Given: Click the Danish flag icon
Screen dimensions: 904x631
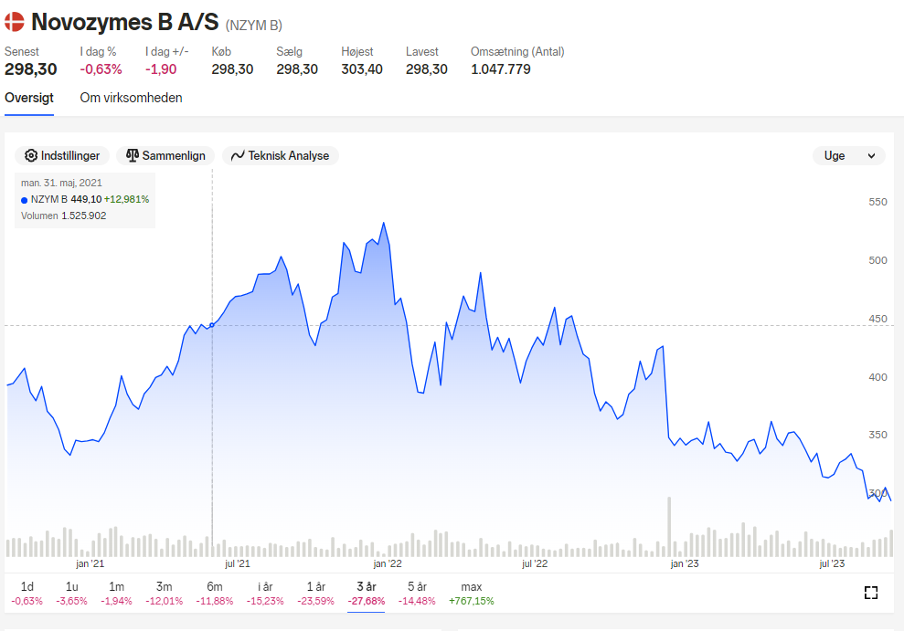Looking at the screenshot, I should coord(15,22).
